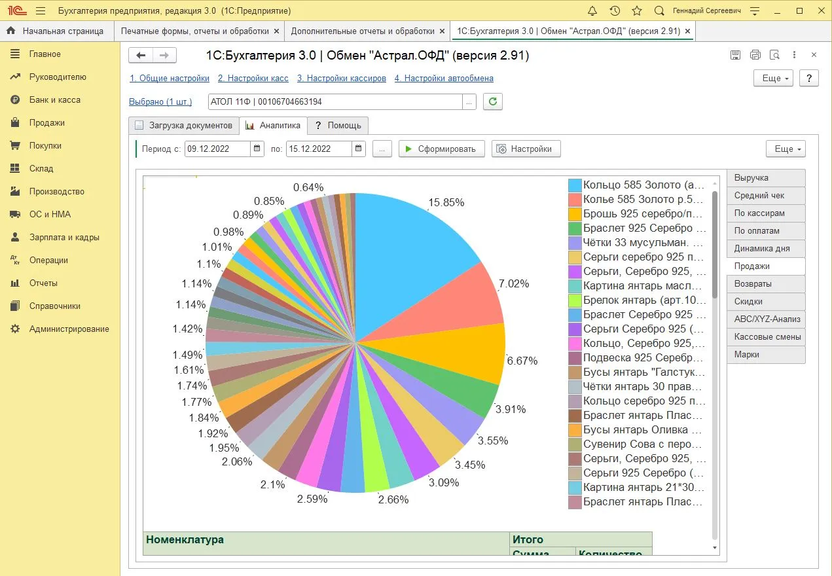Open the Еще dropdown in the analytics toolbar

[786, 149]
